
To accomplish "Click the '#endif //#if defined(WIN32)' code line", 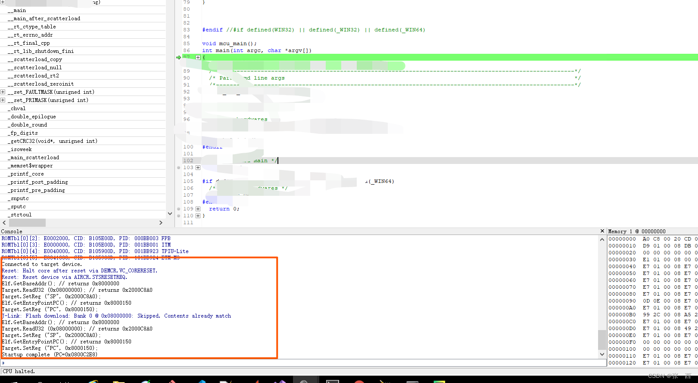I will (314, 30).
